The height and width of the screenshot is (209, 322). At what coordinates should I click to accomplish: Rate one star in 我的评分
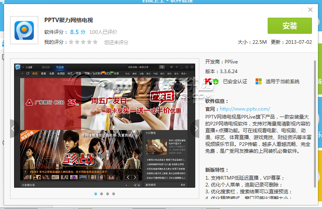[x=71, y=42]
